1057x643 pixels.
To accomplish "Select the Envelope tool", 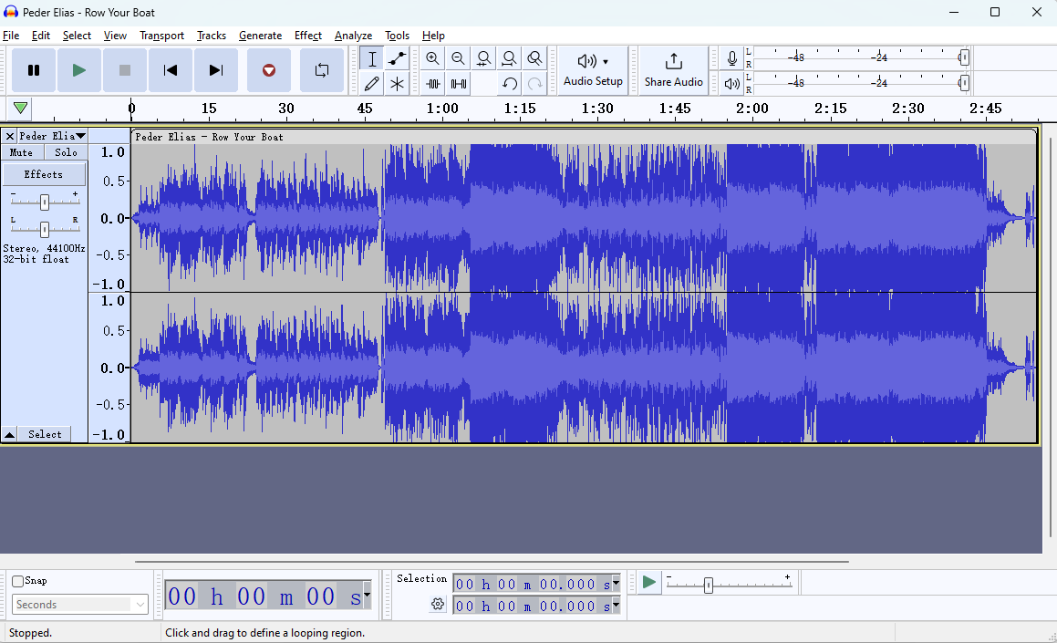I will pyautogui.click(x=397, y=58).
